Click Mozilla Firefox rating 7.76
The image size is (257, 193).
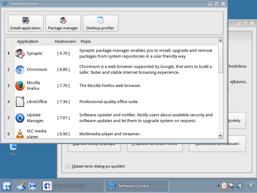point(64,86)
